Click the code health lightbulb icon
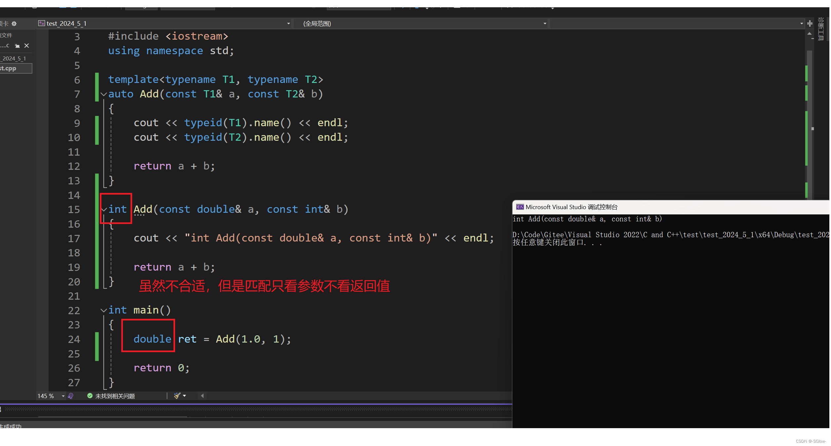 (x=71, y=396)
